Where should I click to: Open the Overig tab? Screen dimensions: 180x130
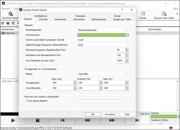coord(117,16)
